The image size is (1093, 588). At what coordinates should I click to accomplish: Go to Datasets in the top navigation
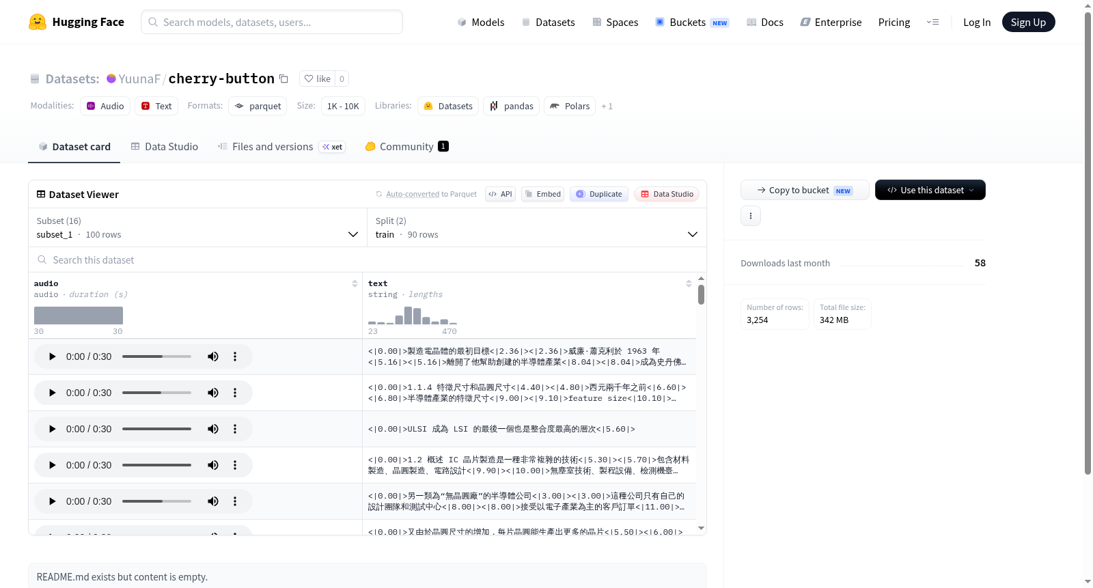tap(549, 22)
